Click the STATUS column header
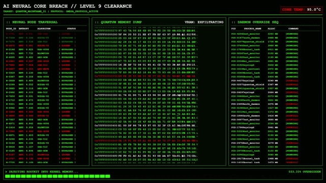 pos(71,28)
